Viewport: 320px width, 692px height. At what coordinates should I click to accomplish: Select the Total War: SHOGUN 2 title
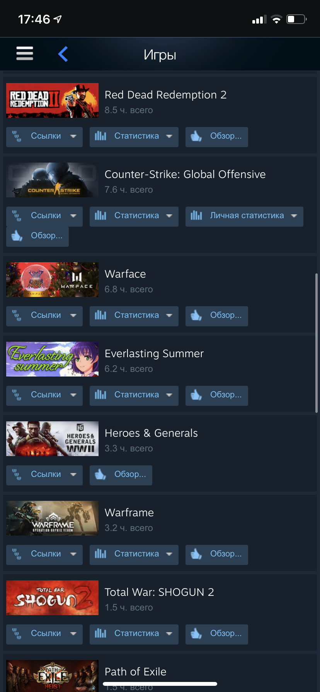click(x=159, y=592)
